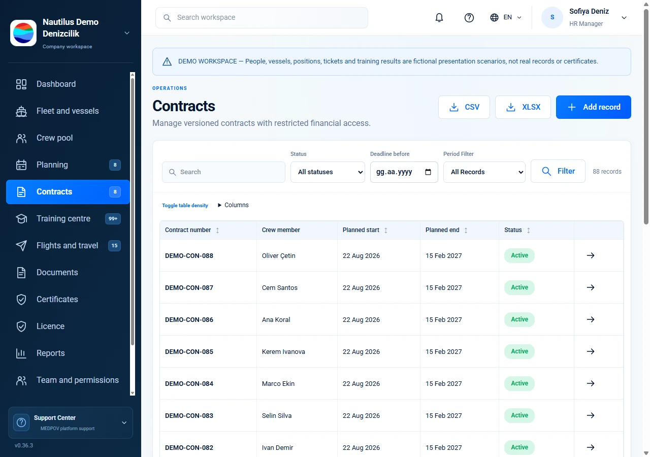Open the Period Filter All Records dropdown

pos(484,172)
